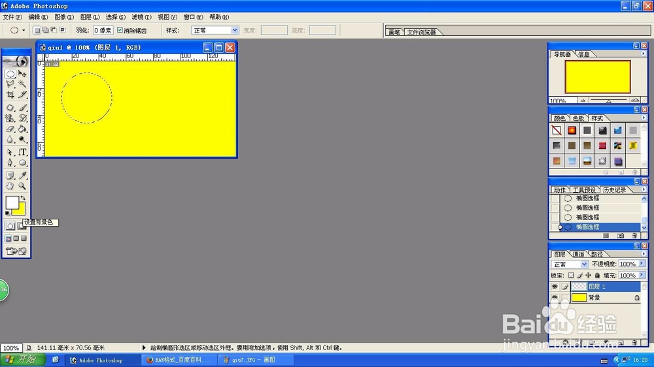
Task: Pick the Magic Wand tool
Action: coord(22,84)
